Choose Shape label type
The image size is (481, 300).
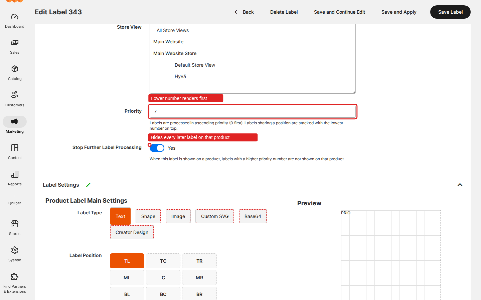[x=148, y=216]
